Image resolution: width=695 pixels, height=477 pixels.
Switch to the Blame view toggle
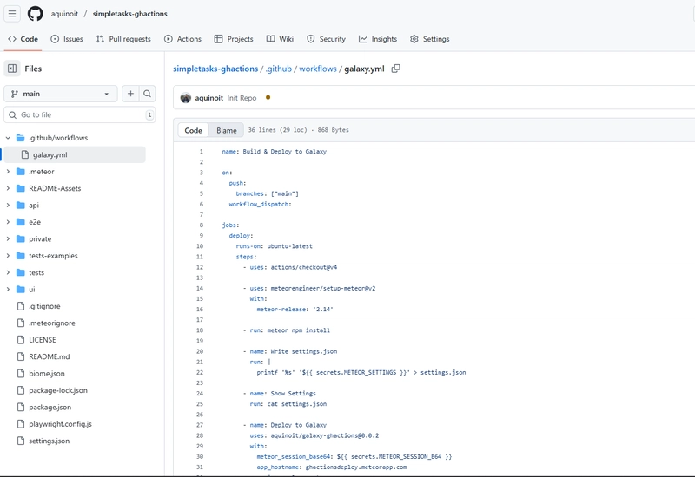(x=227, y=131)
